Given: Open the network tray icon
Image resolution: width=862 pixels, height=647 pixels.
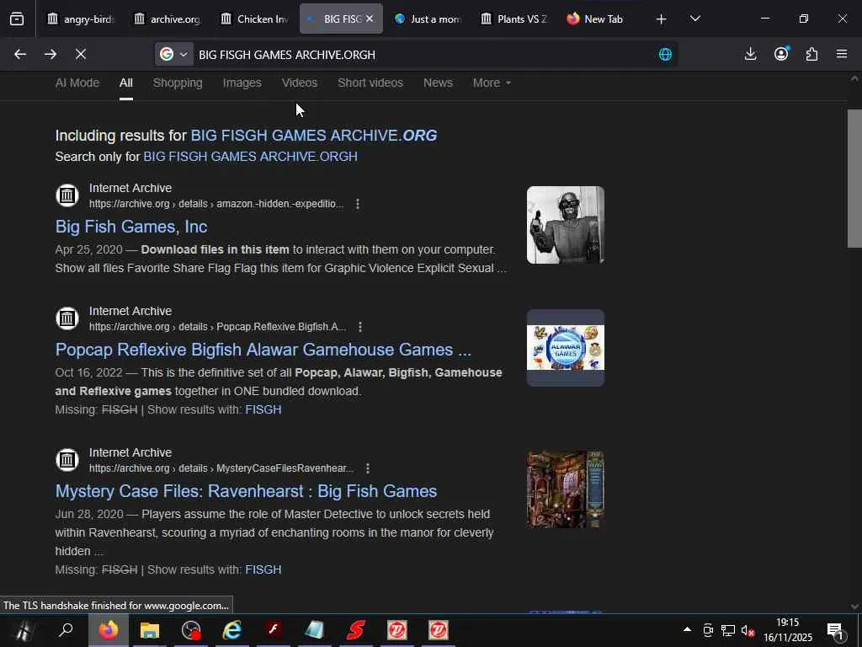Looking at the screenshot, I should 728,630.
